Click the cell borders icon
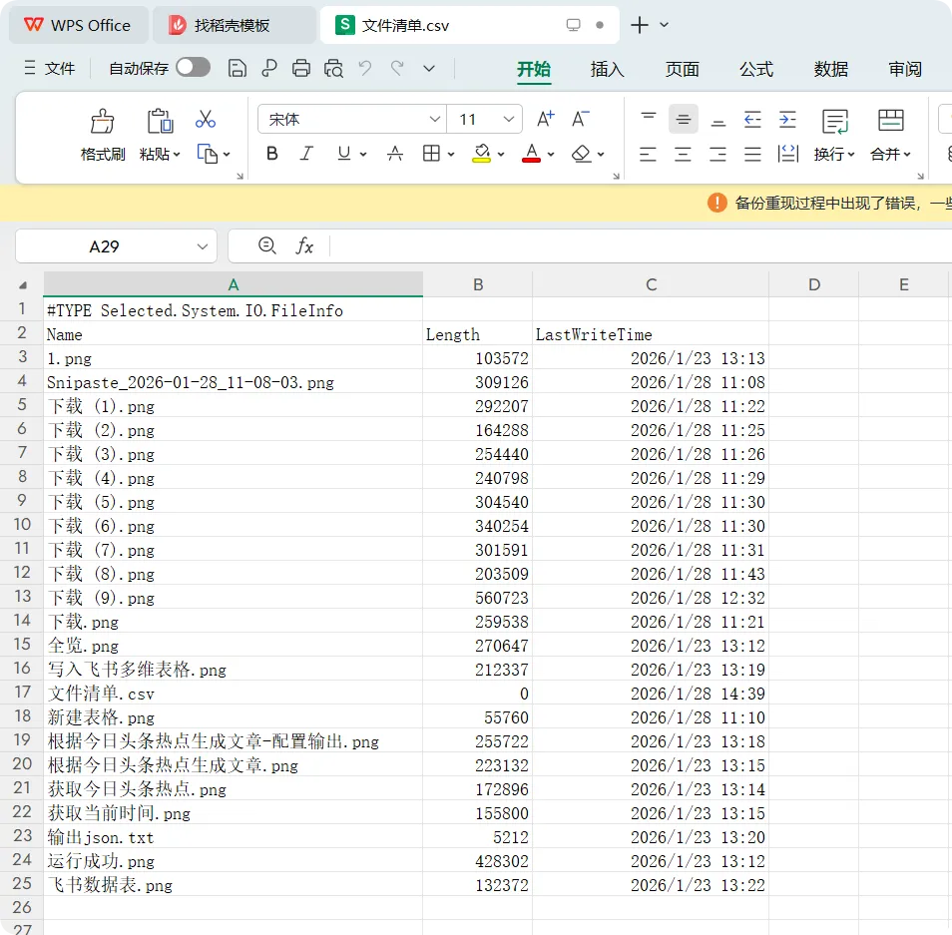 click(x=431, y=154)
